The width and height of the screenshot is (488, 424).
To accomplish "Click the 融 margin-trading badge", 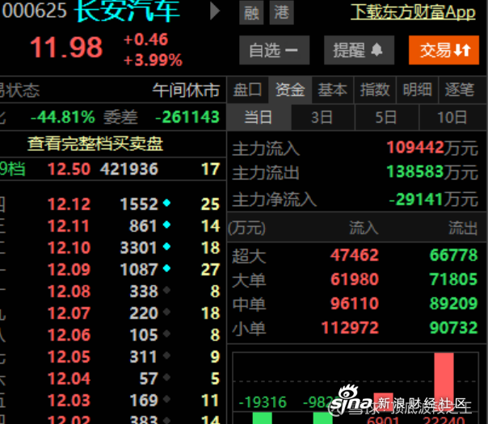I will coord(251,12).
